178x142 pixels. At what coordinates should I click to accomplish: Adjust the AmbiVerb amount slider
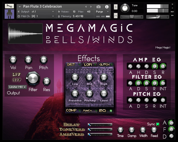tap(100, 135)
